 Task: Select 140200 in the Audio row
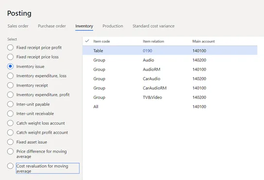tap(199, 60)
